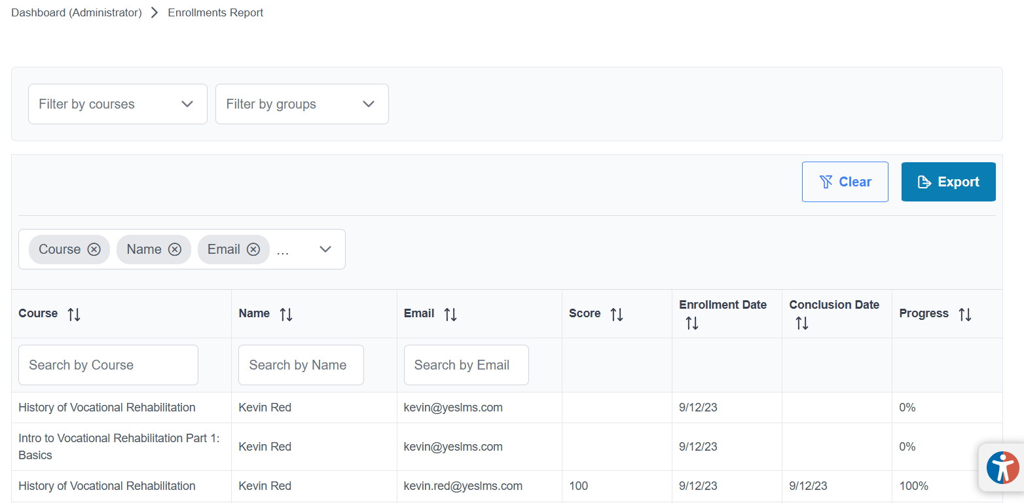Screen dimensions: 1024x503
Task: Sort the table by the Name column
Action: click(x=286, y=313)
